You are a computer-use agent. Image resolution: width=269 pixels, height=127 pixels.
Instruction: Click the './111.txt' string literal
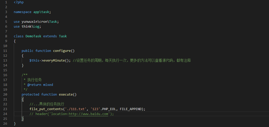point(76,109)
